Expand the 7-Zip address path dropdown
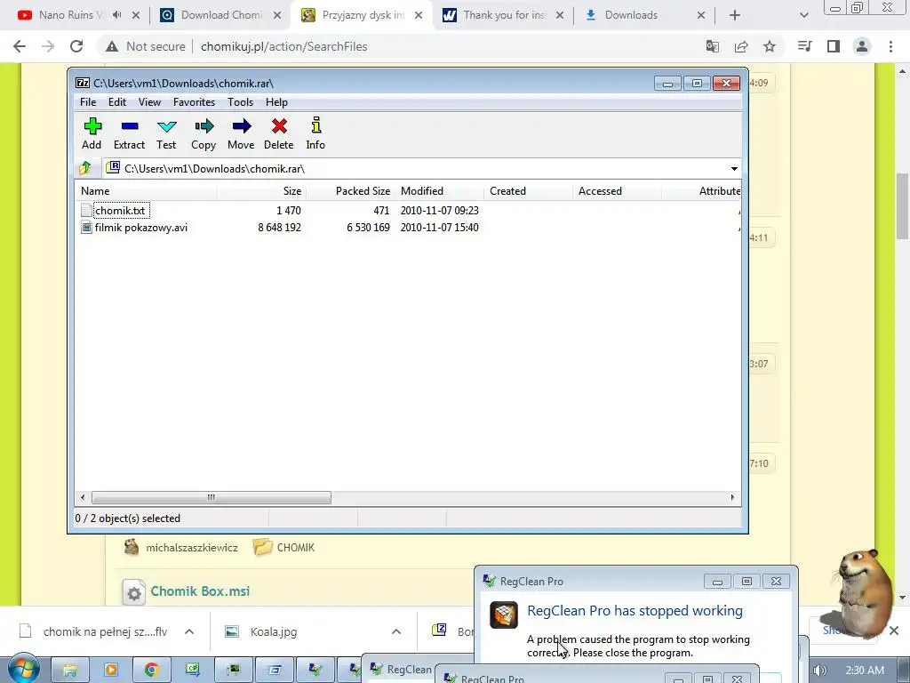 tap(734, 168)
